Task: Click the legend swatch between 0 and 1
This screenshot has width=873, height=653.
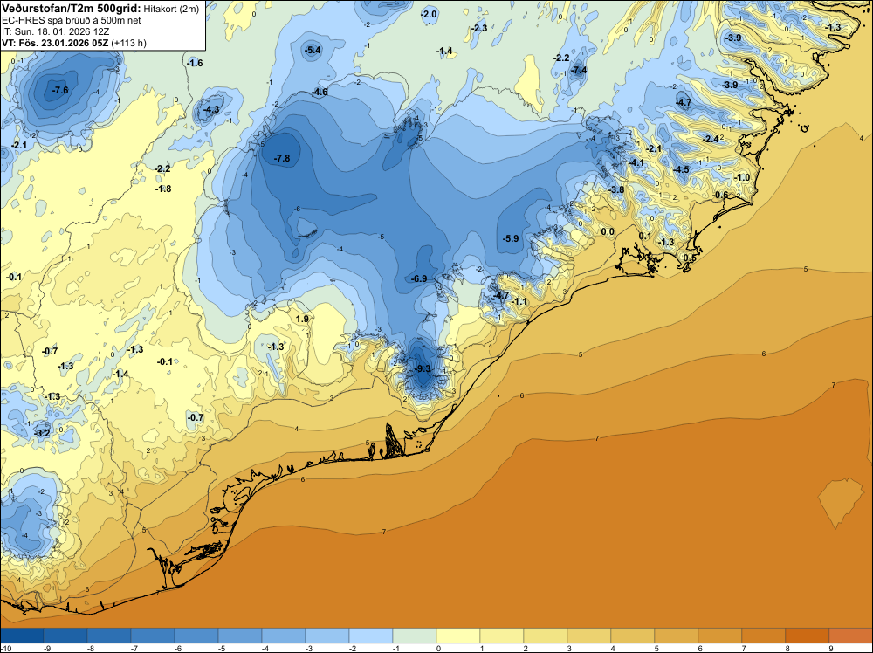Action: (458, 636)
